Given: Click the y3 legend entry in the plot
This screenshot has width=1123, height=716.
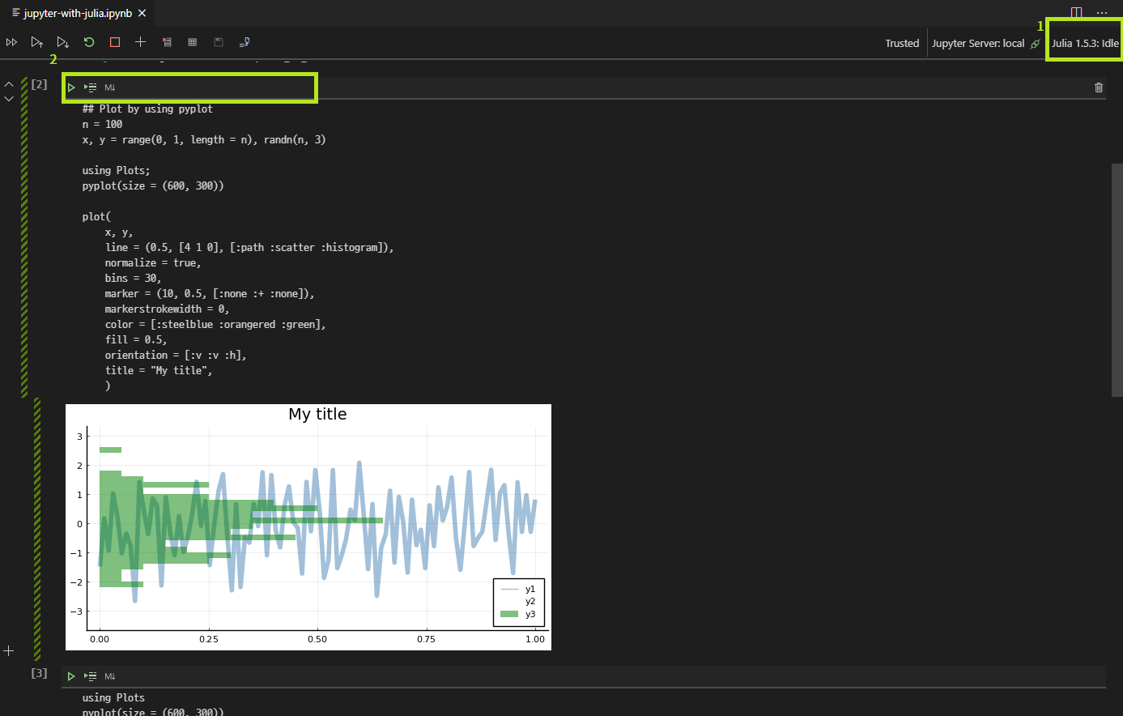Looking at the screenshot, I should (x=518, y=614).
